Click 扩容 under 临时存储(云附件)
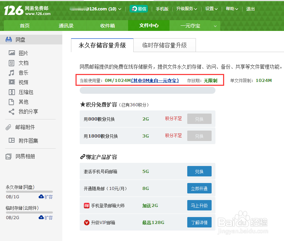 coord(46,217)
